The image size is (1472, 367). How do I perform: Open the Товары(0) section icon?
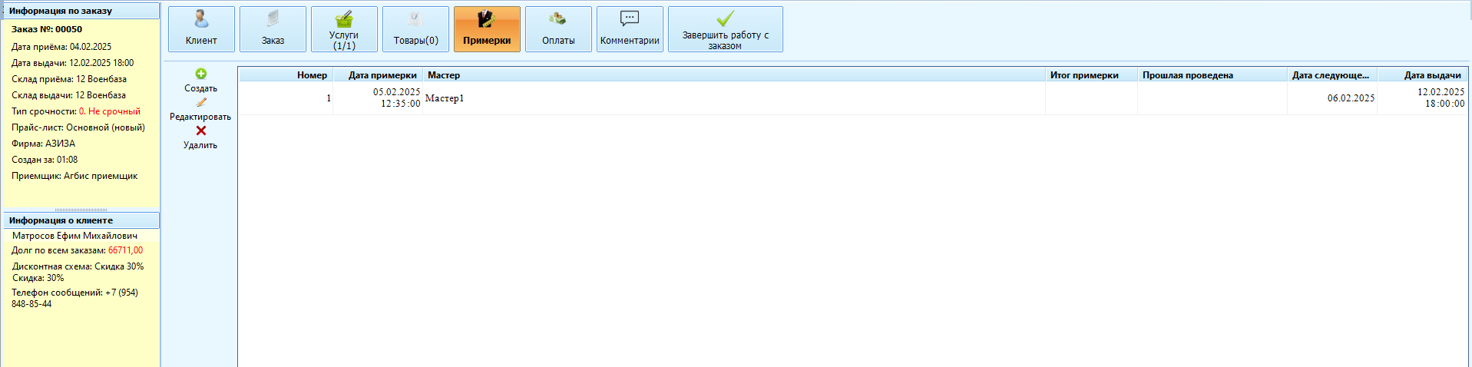(x=415, y=19)
